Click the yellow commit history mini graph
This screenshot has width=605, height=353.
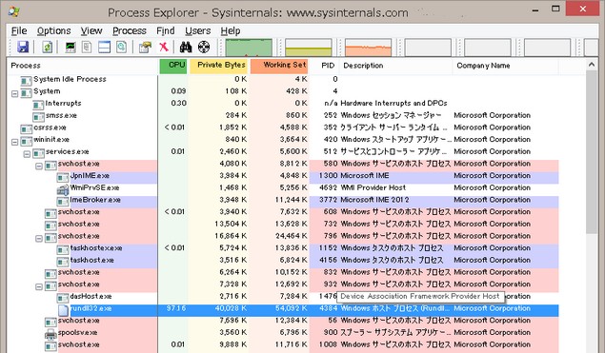click(x=309, y=48)
